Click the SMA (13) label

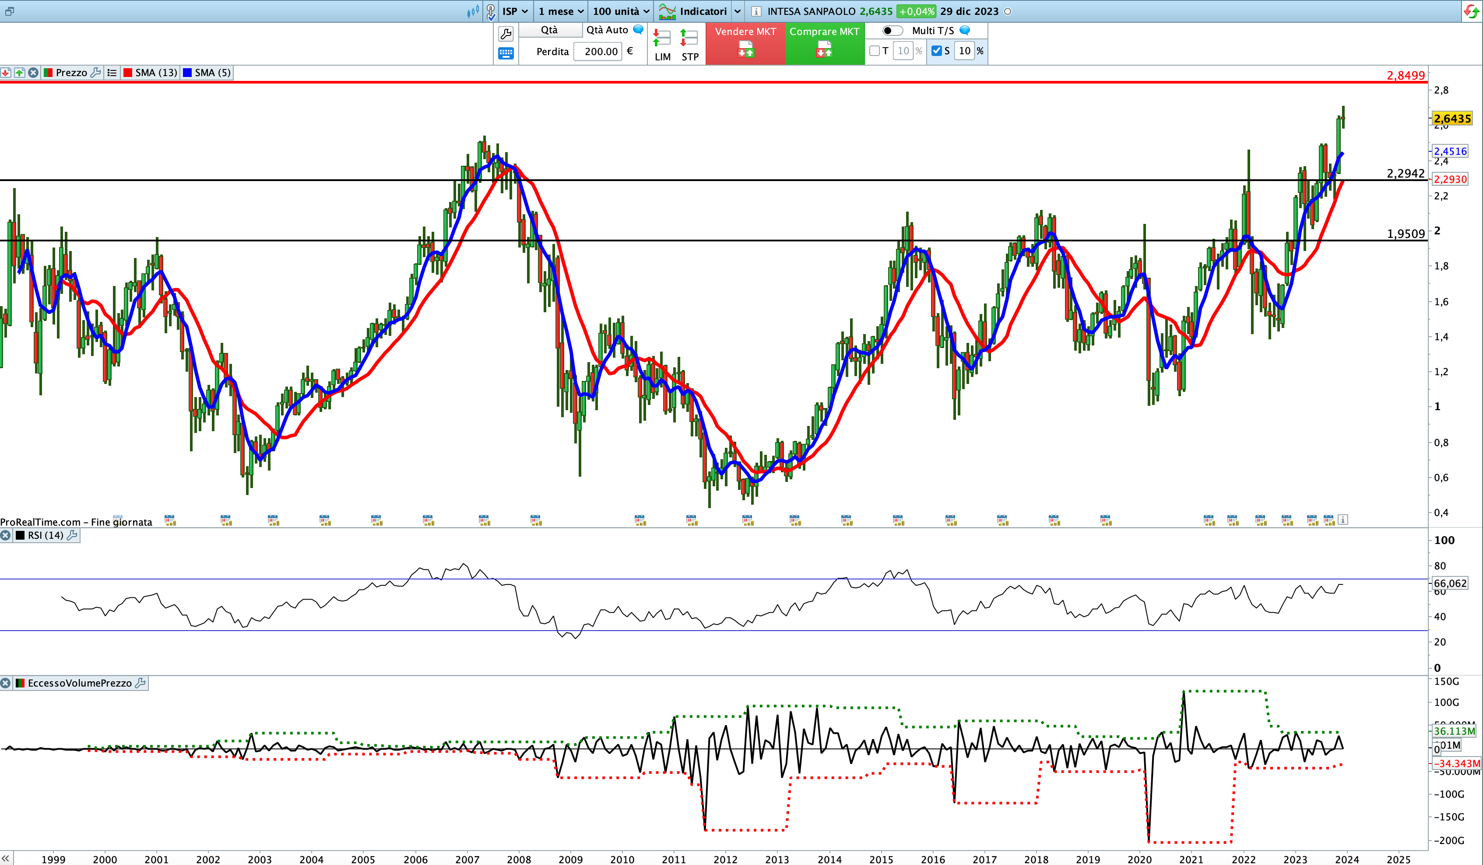[156, 73]
